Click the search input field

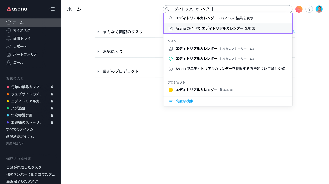click(228, 9)
